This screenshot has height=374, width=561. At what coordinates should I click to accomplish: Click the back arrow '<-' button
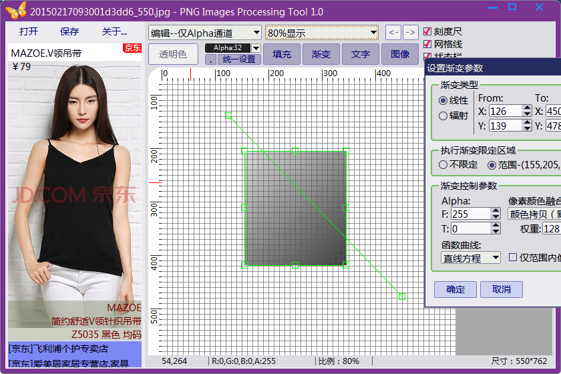(x=393, y=32)
